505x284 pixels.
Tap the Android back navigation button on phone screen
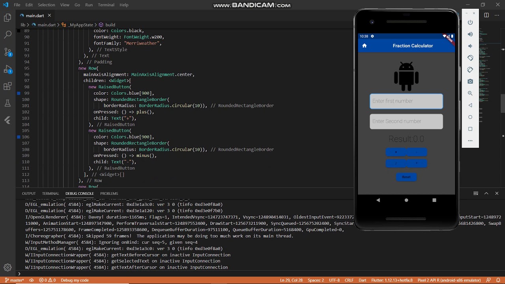point(378,200)
